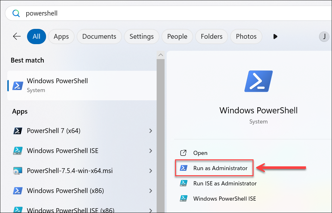Image resolution: width=332 pixels, height=213 pixels.
Task: Run PowerShell as Administrator
Action: (x=220, y=168)
